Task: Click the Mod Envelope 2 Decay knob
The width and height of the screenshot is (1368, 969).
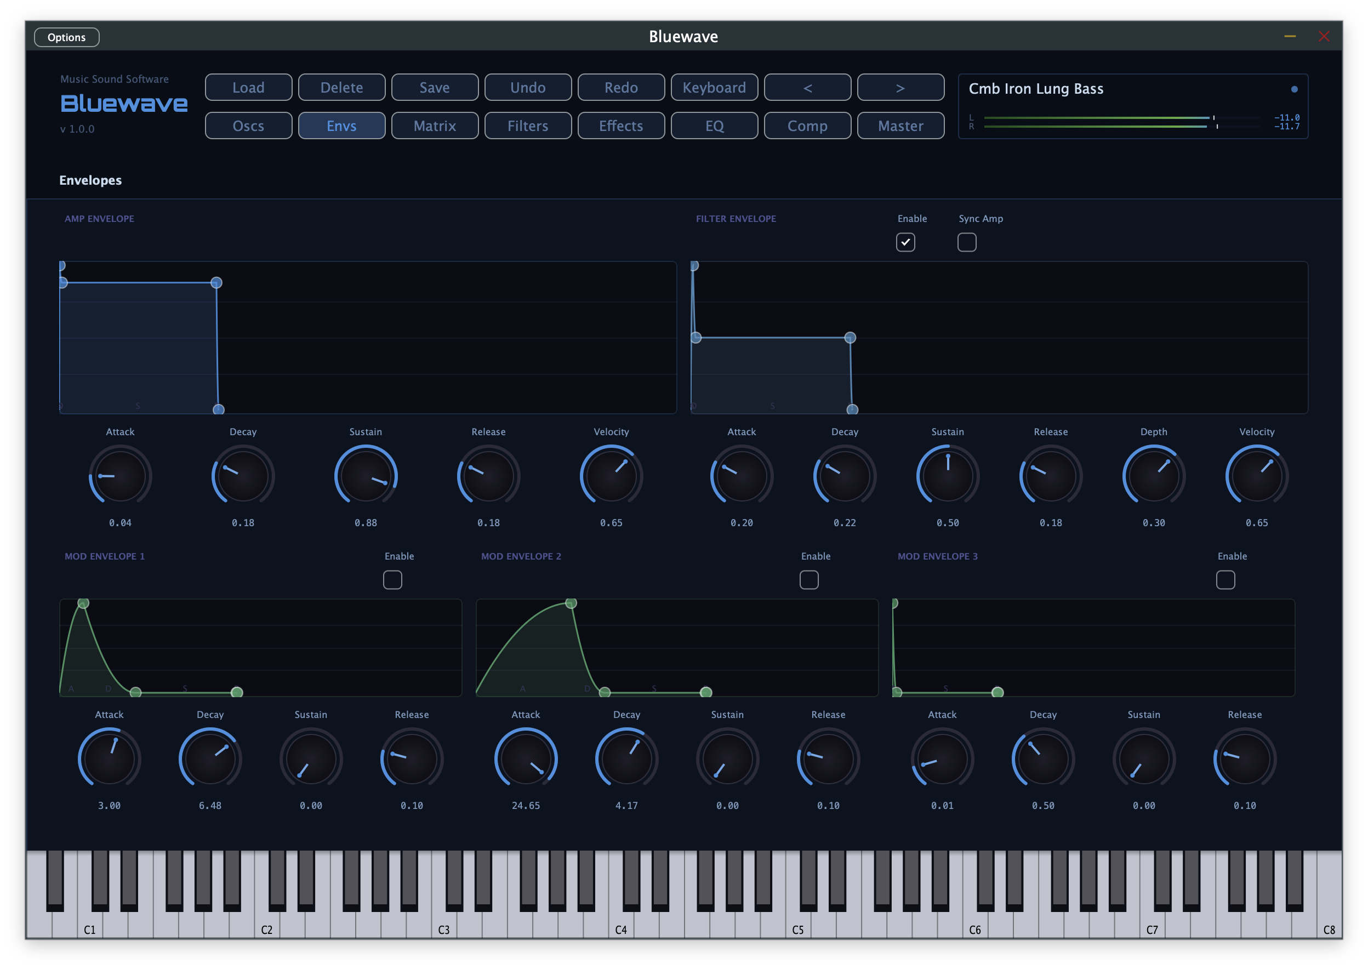Action: point(626,759)
